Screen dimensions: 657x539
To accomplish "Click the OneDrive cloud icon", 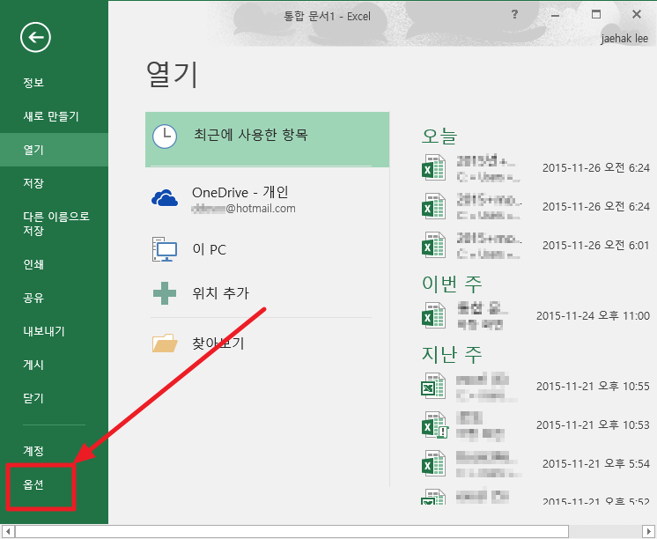I will tap(164, 198).
